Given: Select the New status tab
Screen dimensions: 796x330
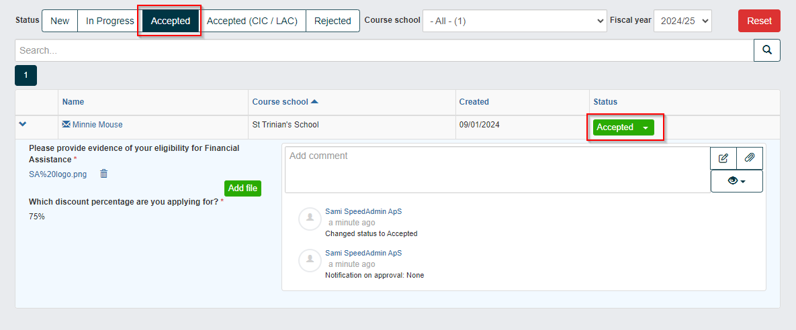Looking at the screenshot, I should [x=60, y=21].
